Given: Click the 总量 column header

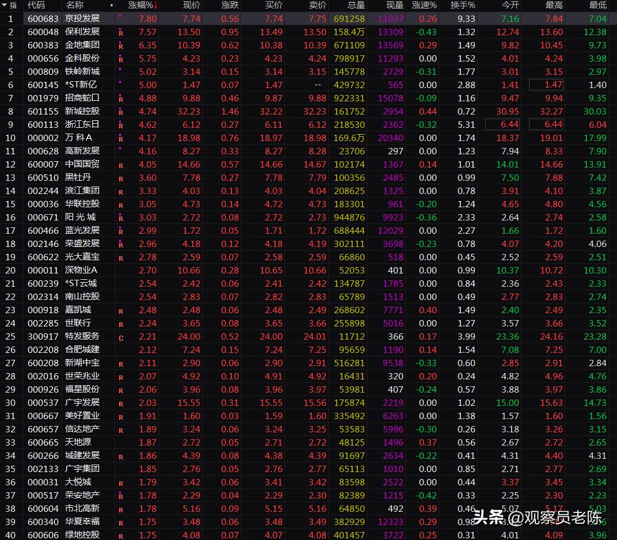Looking at the screenshot, I should 356,5.
